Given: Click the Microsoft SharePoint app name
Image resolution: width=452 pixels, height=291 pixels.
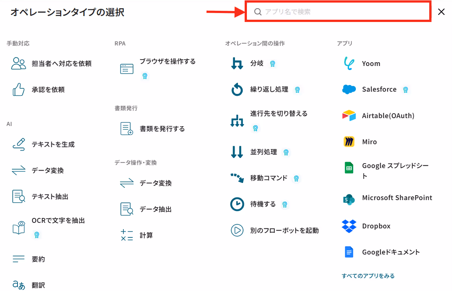Looking at the screenshot, I should [397, 198].
